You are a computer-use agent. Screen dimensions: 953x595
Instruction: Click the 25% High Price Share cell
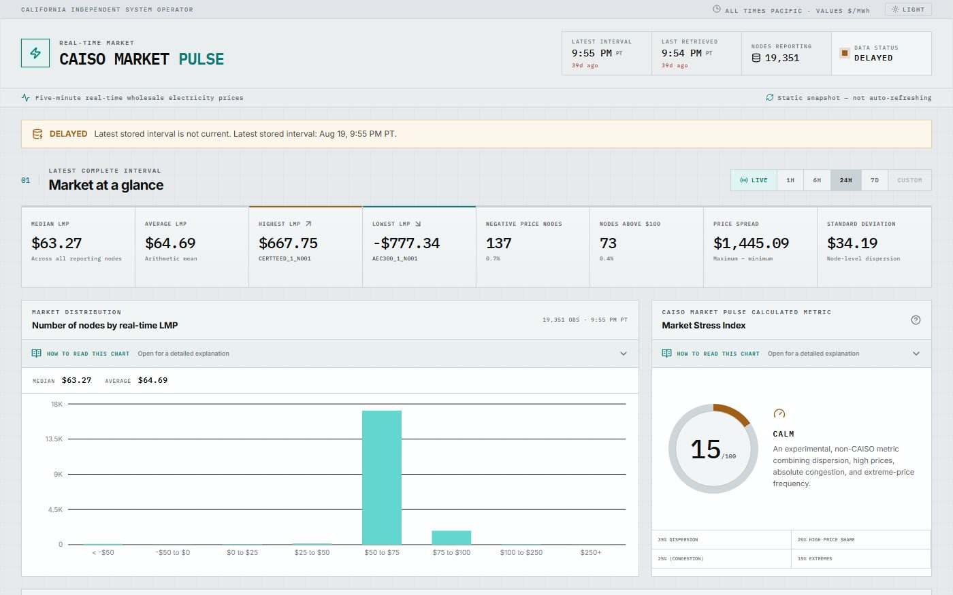coord(861,539)
